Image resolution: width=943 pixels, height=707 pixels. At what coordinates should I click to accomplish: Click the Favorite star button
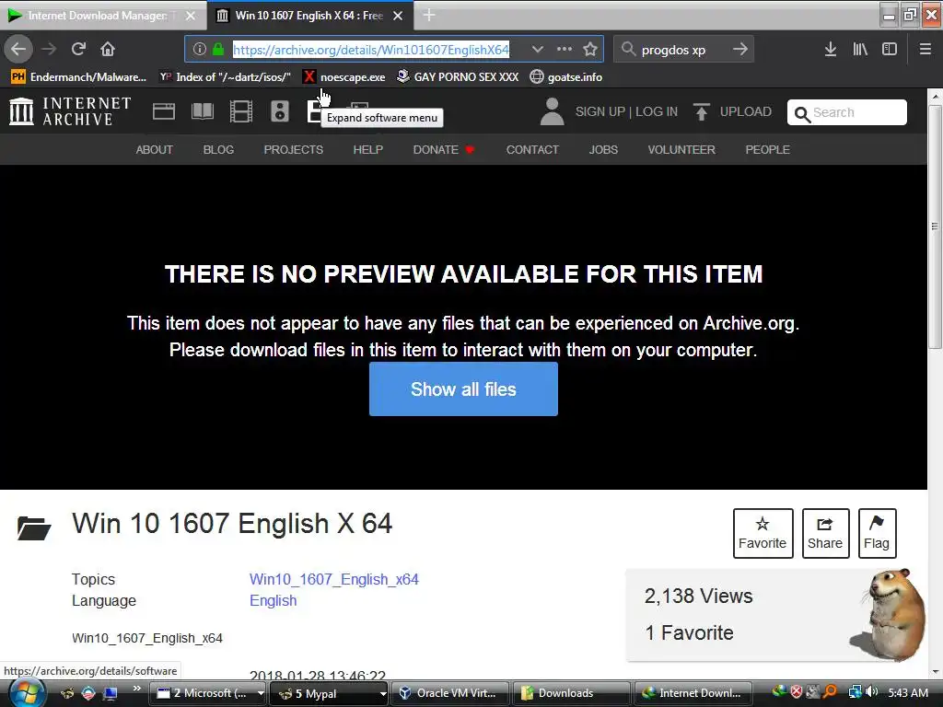coord(763,533)
